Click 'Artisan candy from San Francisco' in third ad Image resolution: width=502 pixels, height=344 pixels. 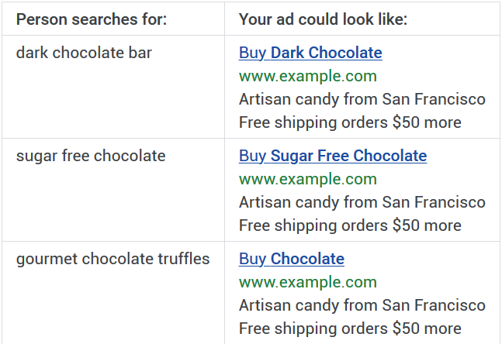point(362,305)
